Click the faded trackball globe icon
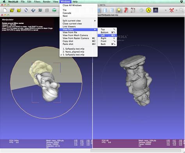The width and height of the screenshot is (185, 153). tap(141, 10)
